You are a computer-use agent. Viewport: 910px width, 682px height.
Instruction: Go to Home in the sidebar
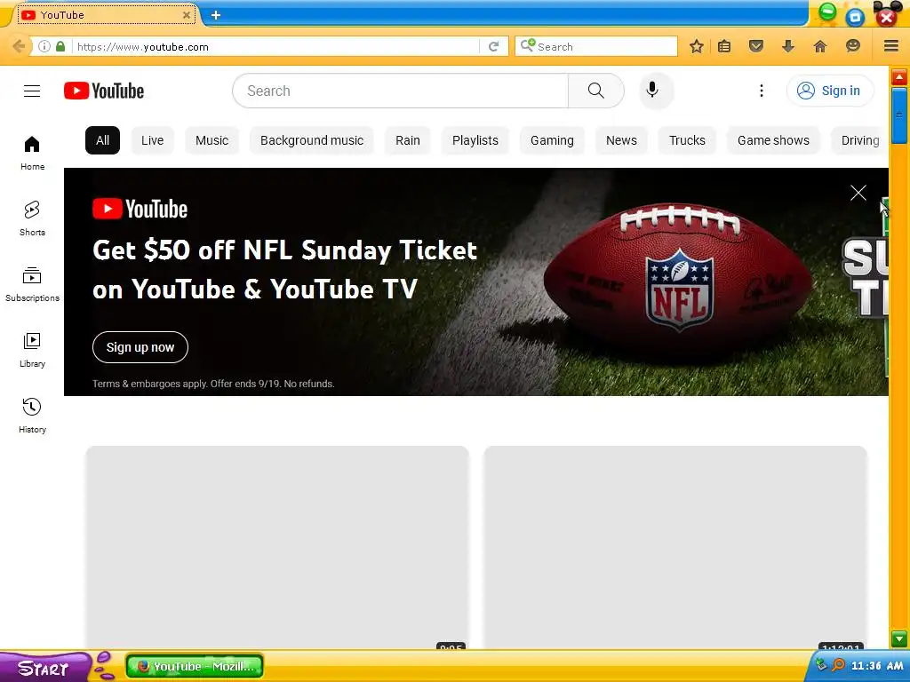(32, 154)
